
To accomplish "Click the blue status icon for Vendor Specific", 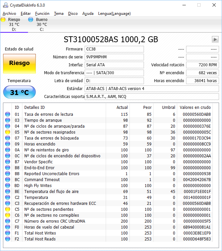I will click(x=8, y=162).
